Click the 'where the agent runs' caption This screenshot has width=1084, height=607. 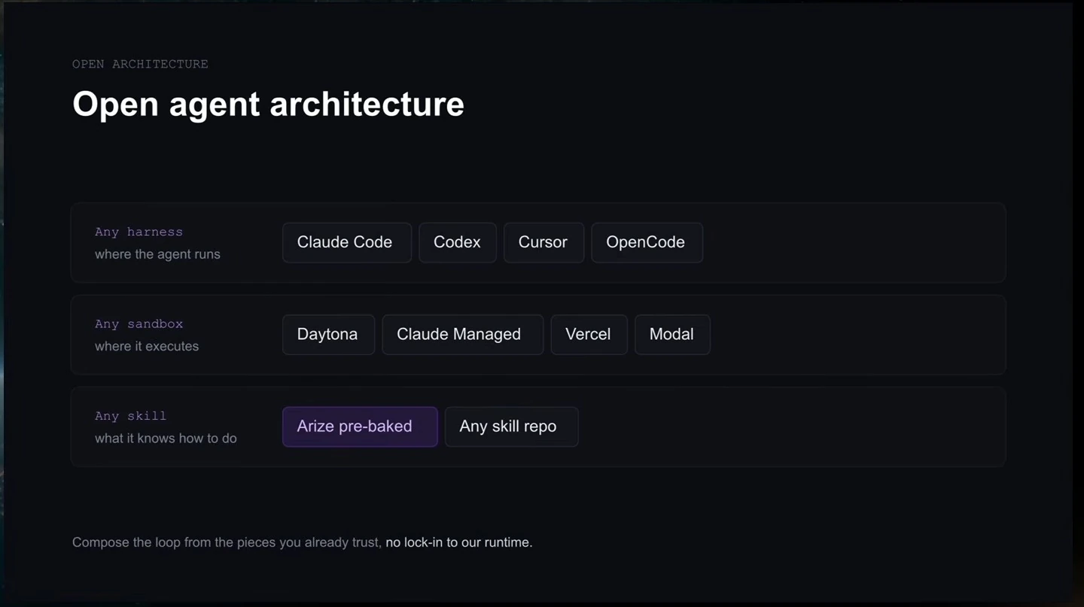pos(157,254)
